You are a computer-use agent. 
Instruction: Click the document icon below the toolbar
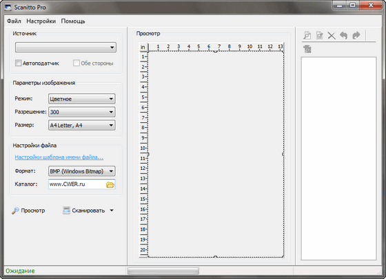307,49
